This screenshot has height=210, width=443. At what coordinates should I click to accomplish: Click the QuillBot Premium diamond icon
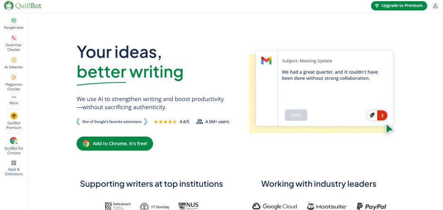tap(14, 116)
